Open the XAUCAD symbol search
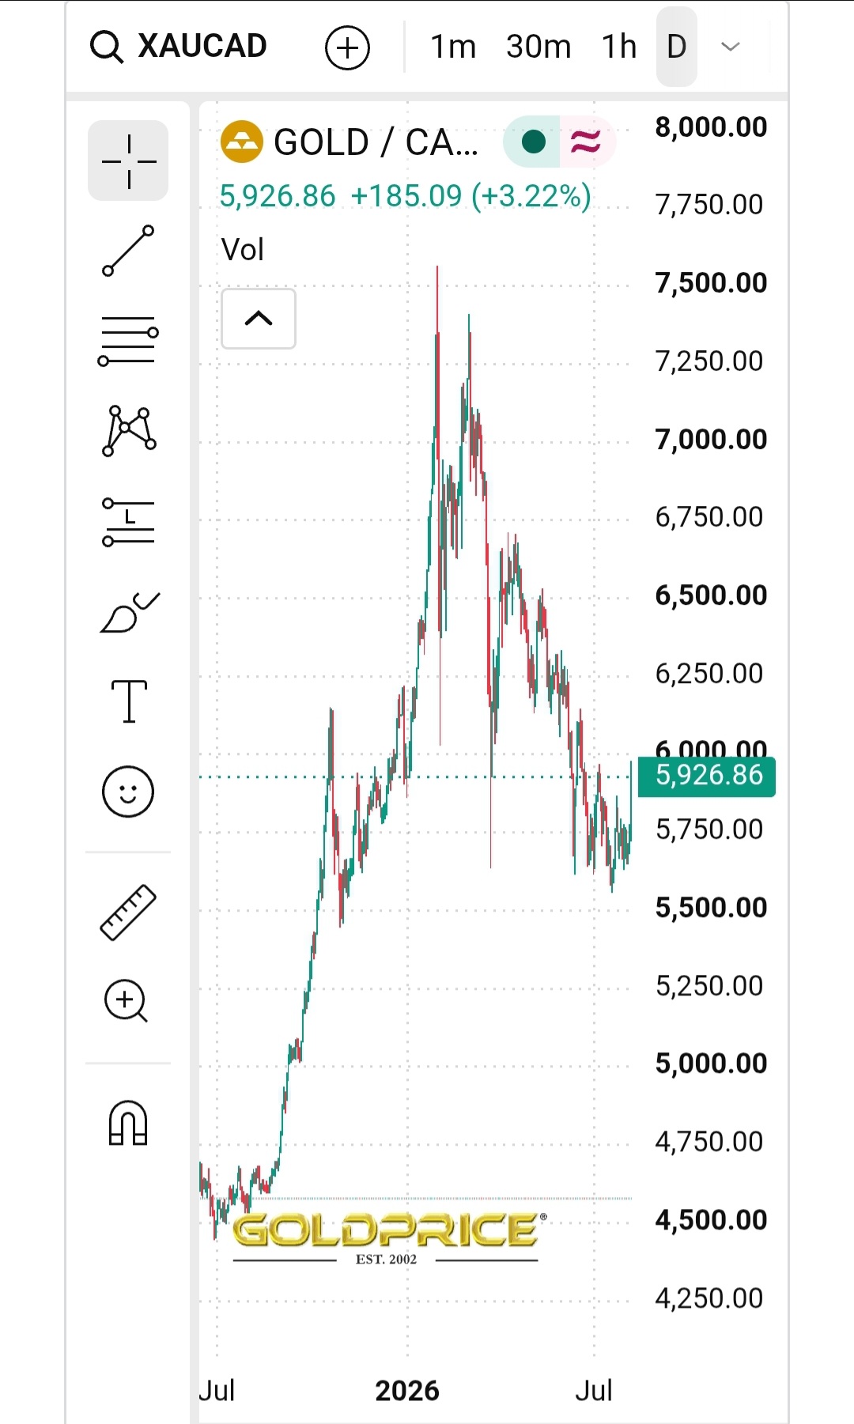This screenshot has height=1424, width=854. tap(179, 46)
